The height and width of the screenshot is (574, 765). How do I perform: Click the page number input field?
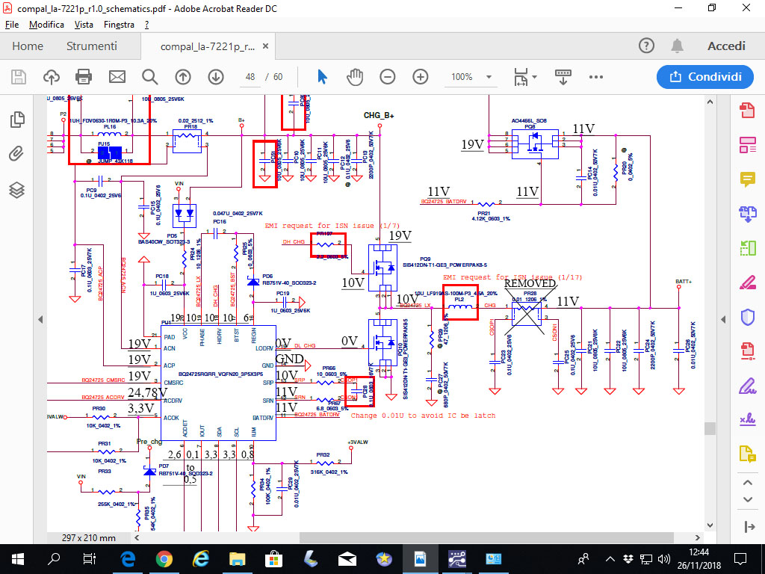coord(250,77)
